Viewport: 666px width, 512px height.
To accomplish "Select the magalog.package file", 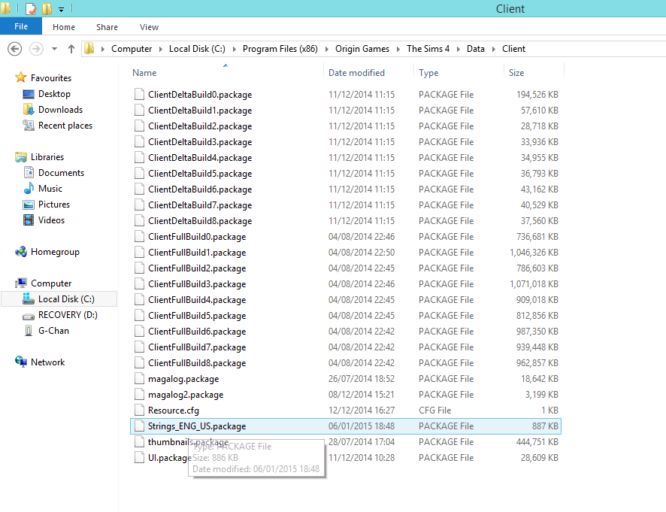I will click(185, 378).
